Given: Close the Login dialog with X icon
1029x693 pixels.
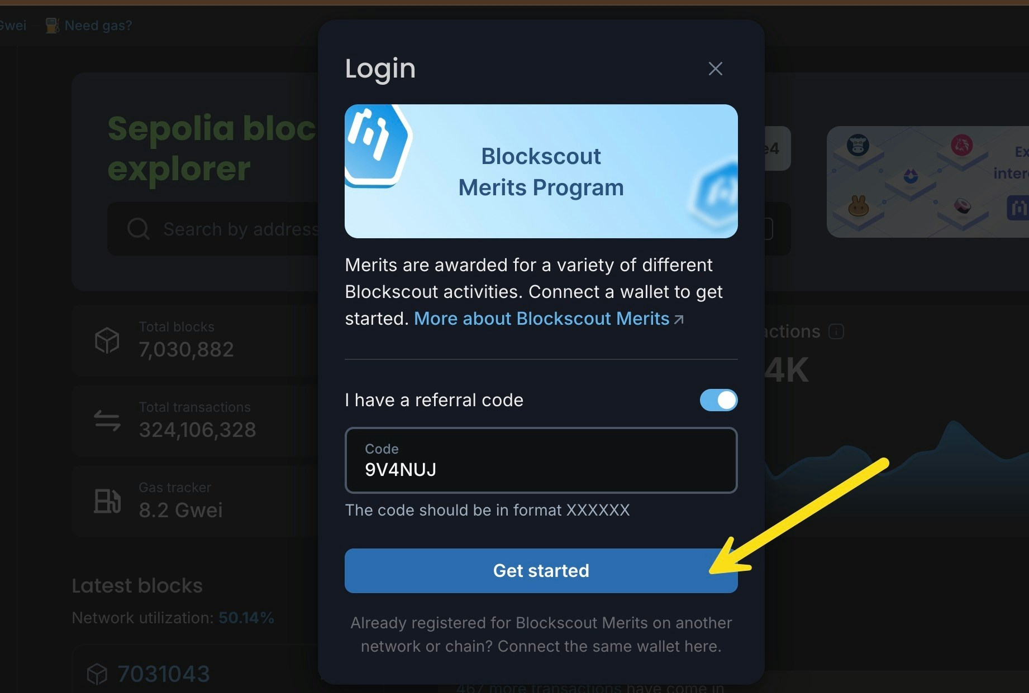Looking at the screenshot, I should pos(715,69).
